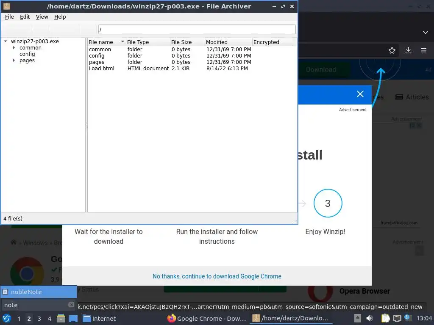Sort by File Size column header
This screenshot has height=325, width=434.
(187, 42)
